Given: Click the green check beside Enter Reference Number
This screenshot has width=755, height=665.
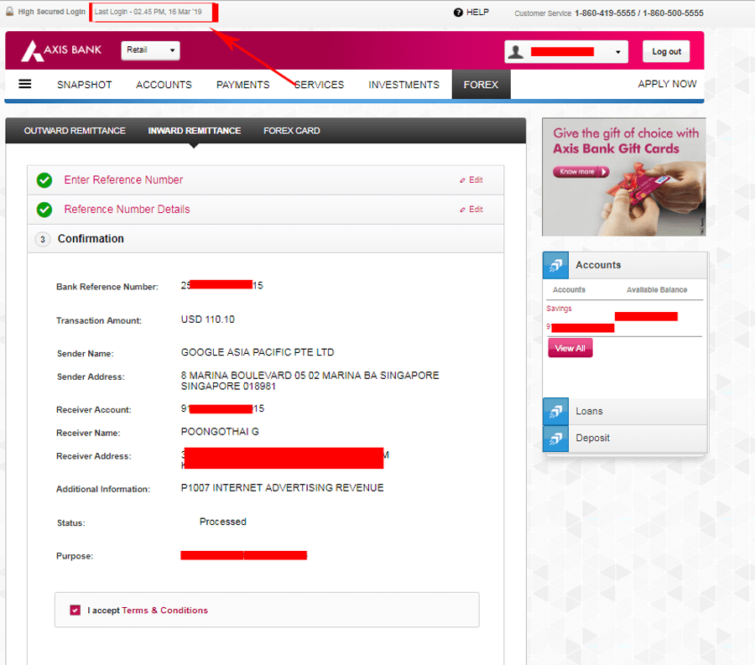Looking at the screenshot, I should [x=44, y=180].
